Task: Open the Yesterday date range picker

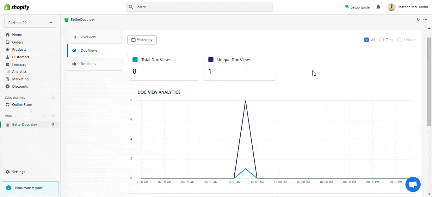Action: click(x=142, y=40)
